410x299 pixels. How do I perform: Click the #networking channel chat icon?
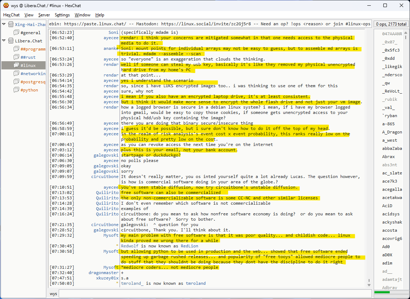(x=16, y=74)
